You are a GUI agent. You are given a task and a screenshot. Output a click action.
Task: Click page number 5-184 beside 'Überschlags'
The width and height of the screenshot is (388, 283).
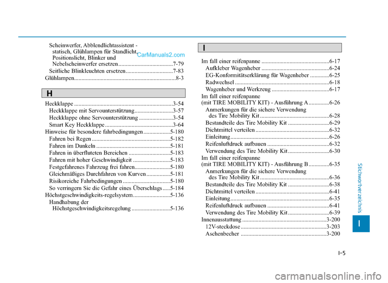point(177,188)
